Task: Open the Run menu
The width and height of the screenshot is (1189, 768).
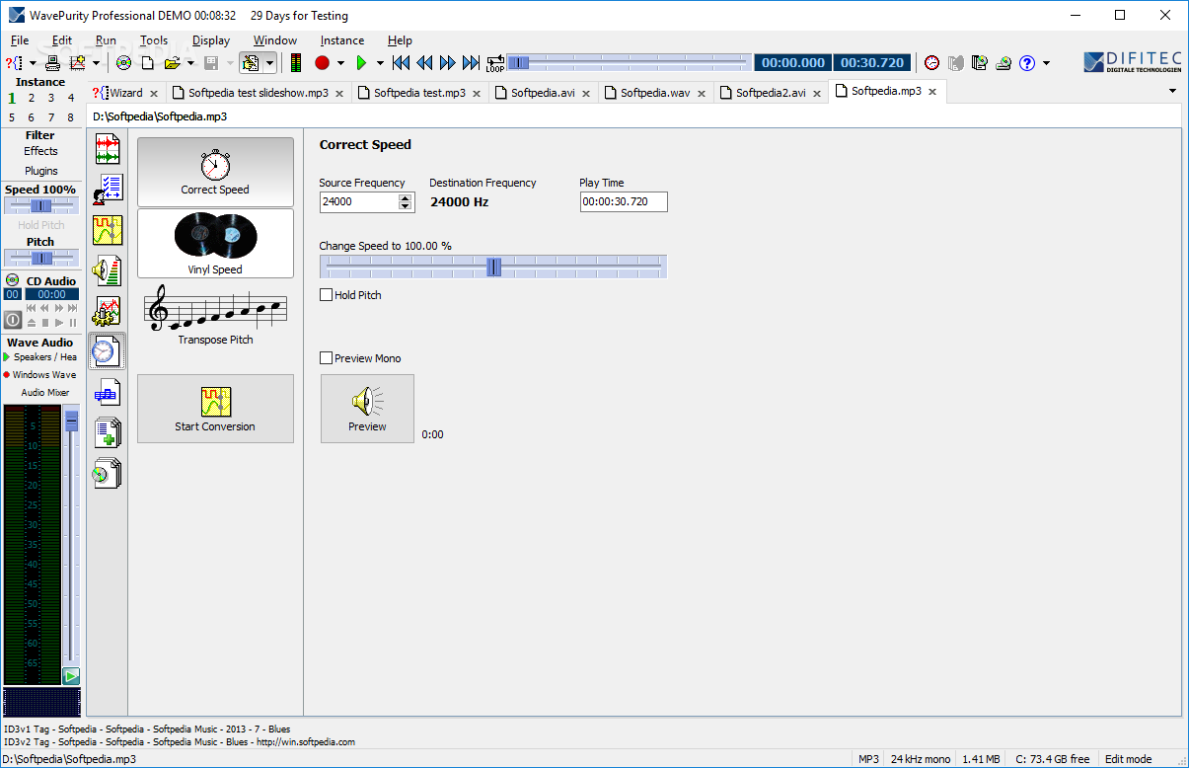Action: [x=106, y=40]
